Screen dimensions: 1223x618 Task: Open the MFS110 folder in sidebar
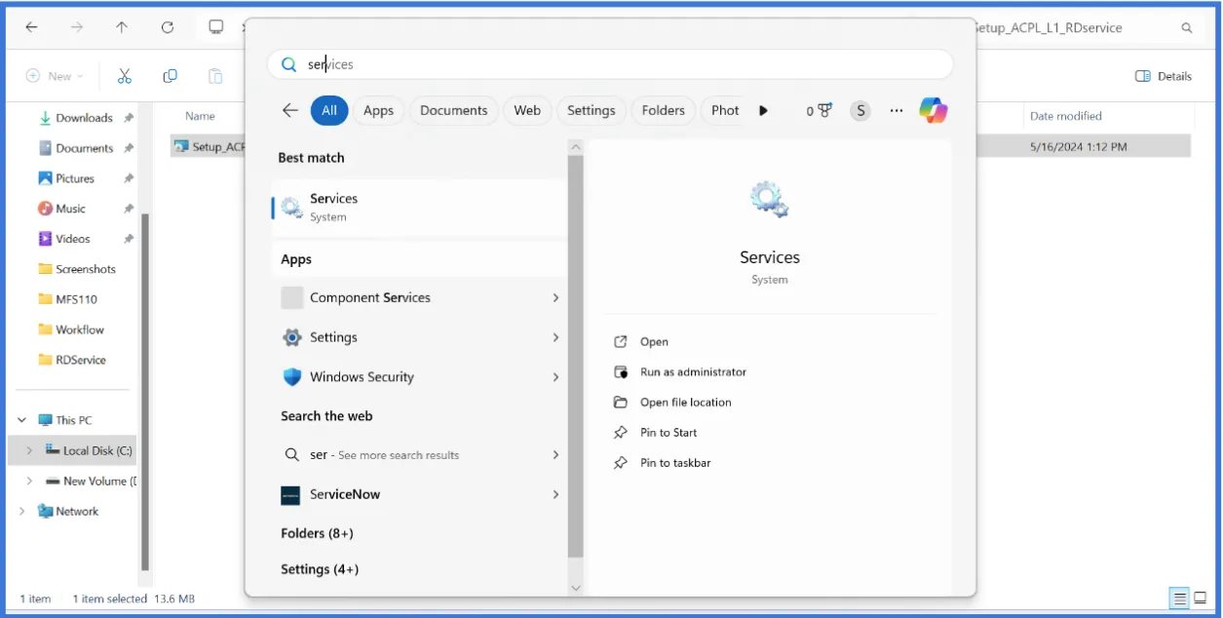click(x=76, y=299)
